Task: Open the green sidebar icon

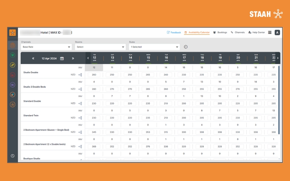Action: pos(13,55)
